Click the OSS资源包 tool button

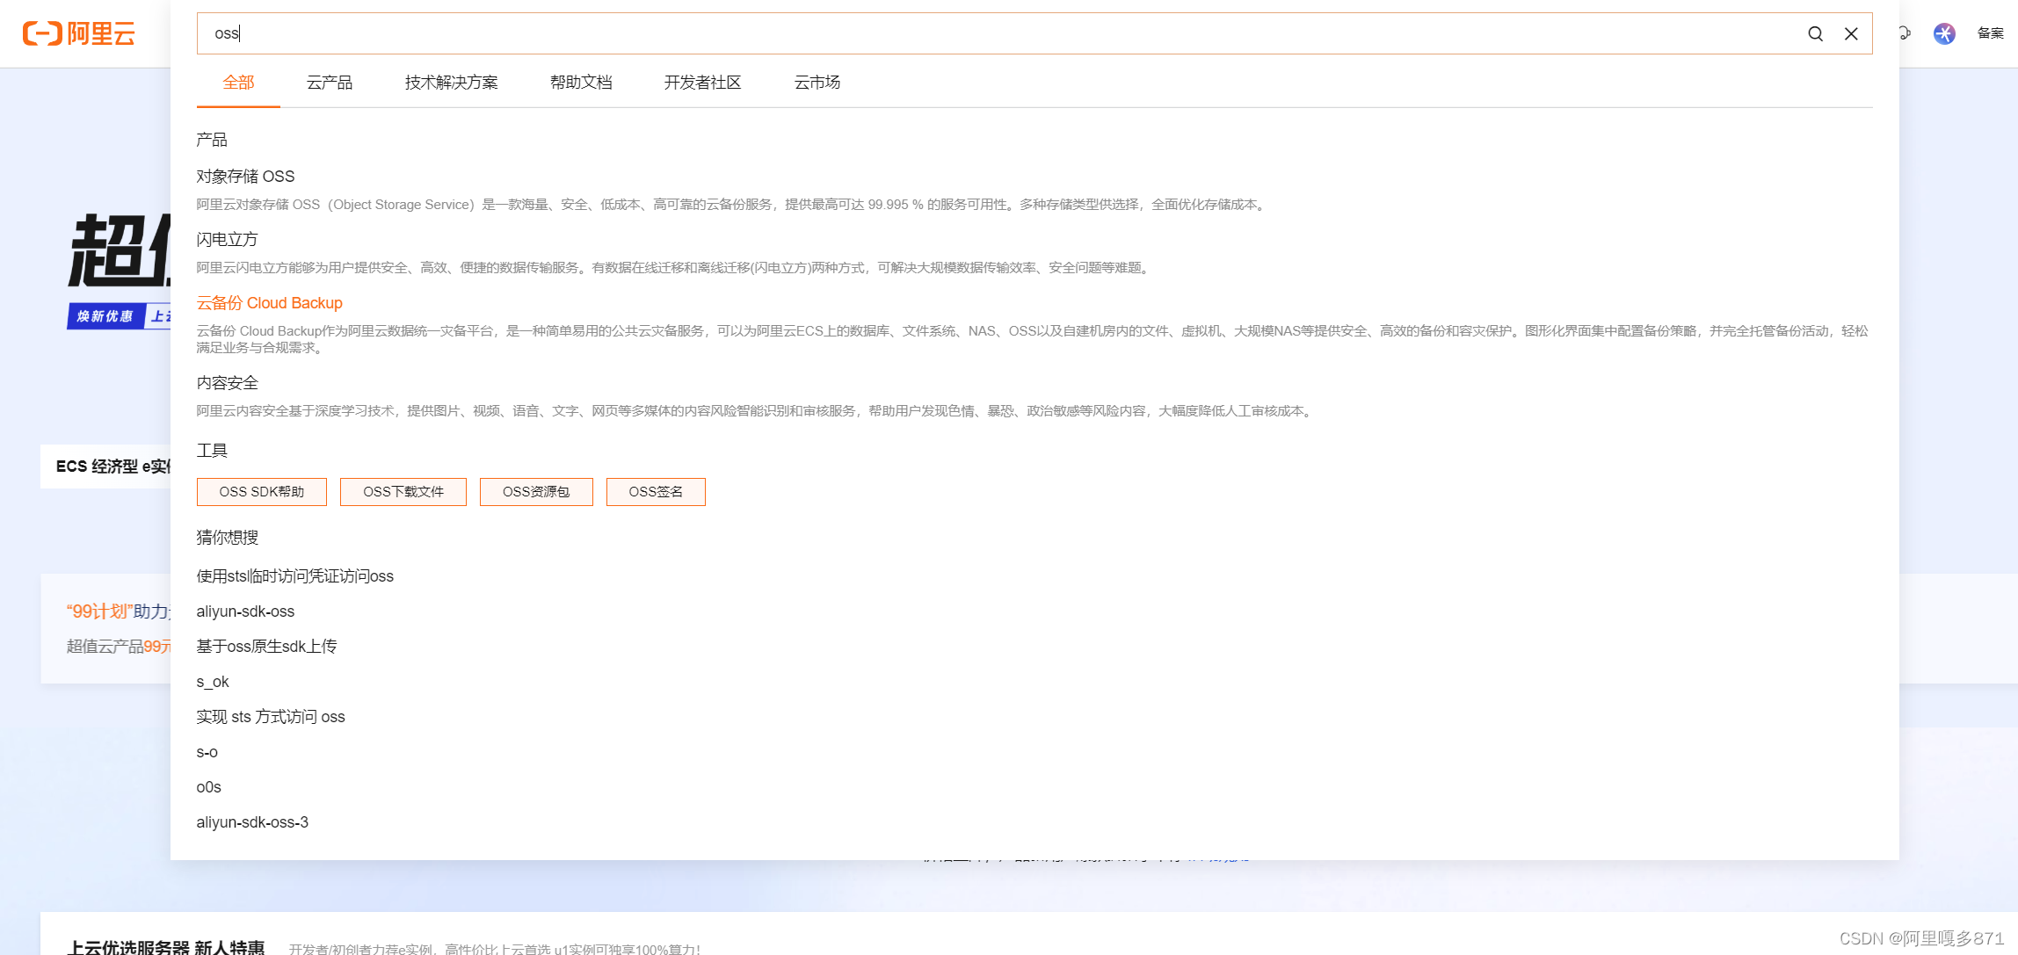click(x=536, y=492)
